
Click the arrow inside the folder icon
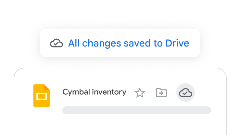(x=161, y=93)
